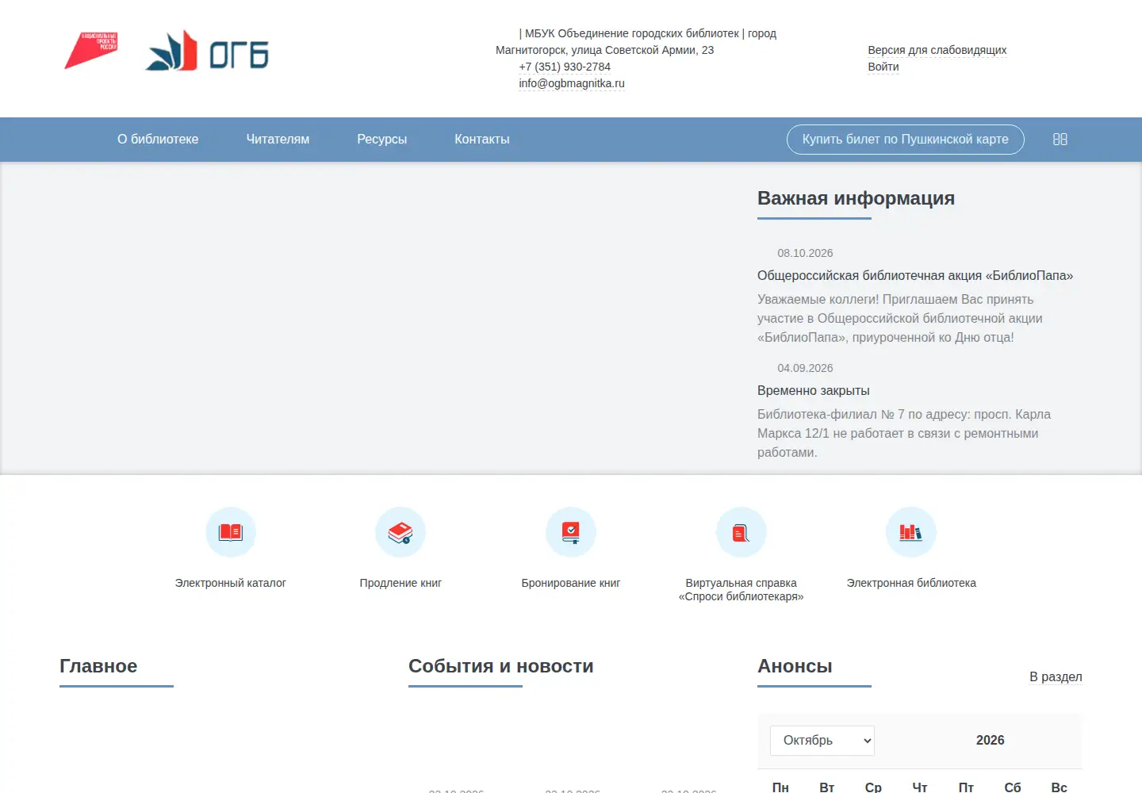Click the Пн weekday column header
Image resolution: width=1142 pixels, height=793 pixels.
pyautogui.click(x=780, y=787)
